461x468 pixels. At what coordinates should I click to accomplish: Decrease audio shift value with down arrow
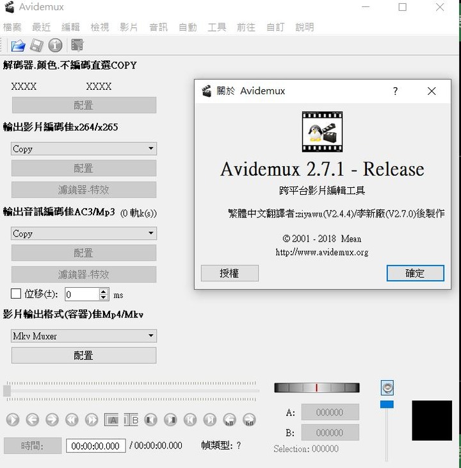pos(103,297)
